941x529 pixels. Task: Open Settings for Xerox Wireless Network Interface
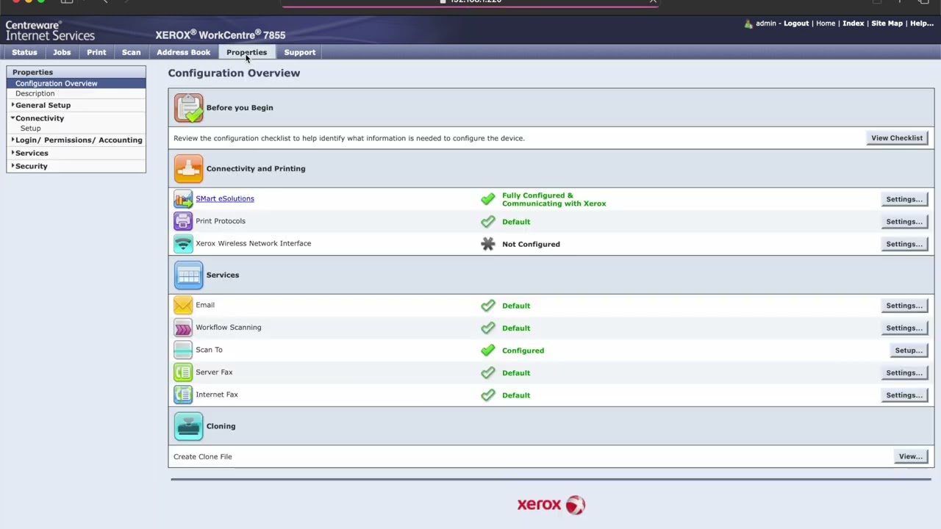(904, 244)
